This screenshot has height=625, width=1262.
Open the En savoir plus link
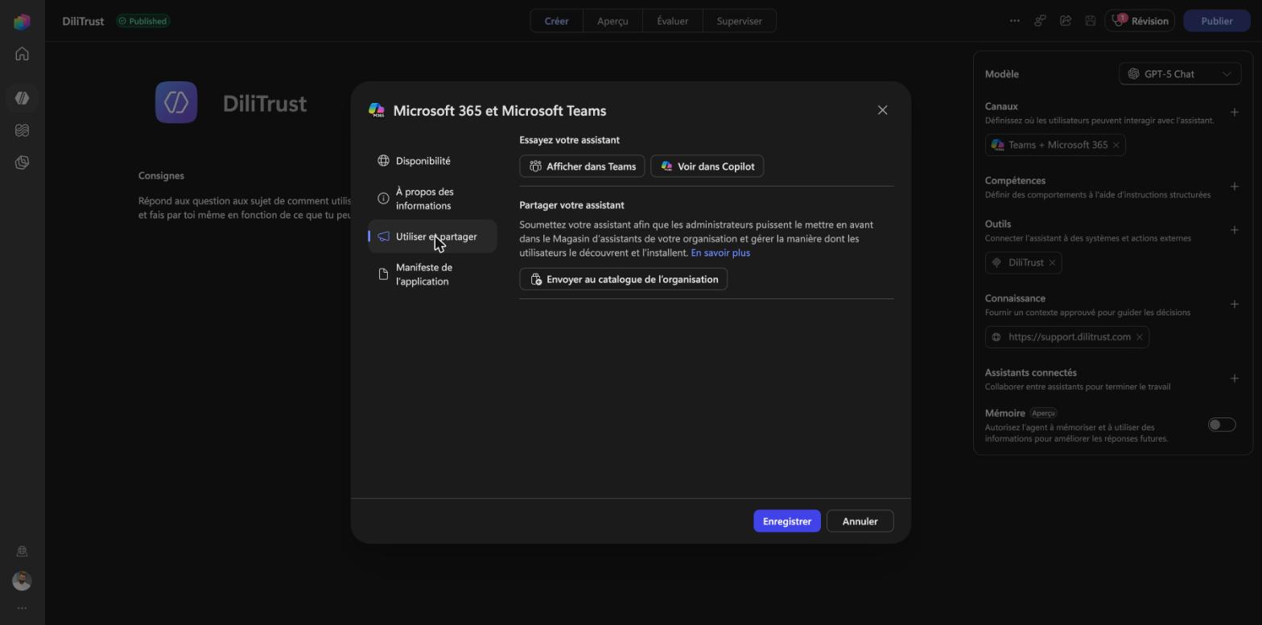720,253
